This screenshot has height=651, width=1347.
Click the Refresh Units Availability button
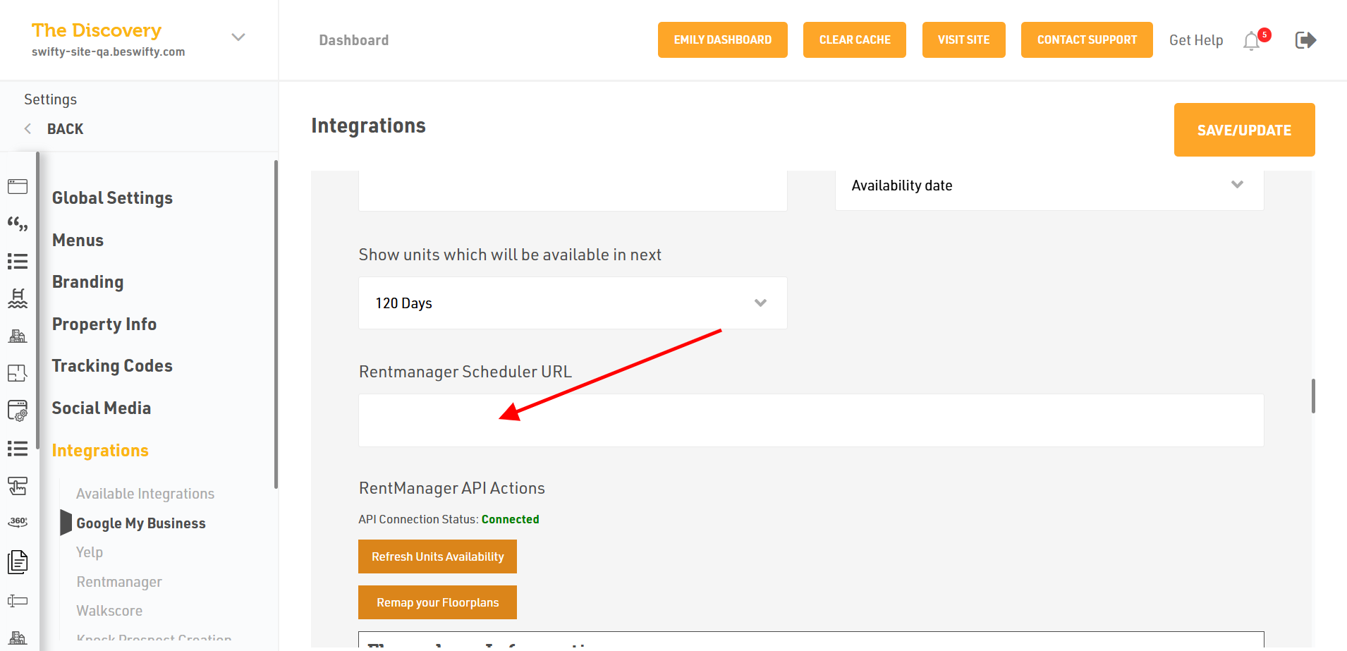[437, 556]
